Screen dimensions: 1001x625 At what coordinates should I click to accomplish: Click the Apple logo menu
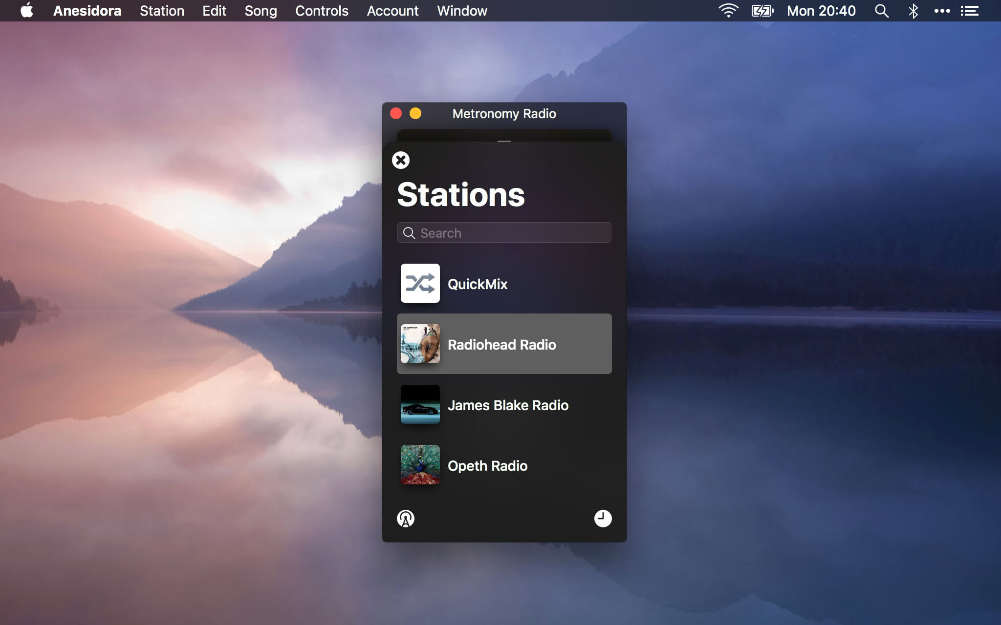pyautogui.click(x=27, y=11)
